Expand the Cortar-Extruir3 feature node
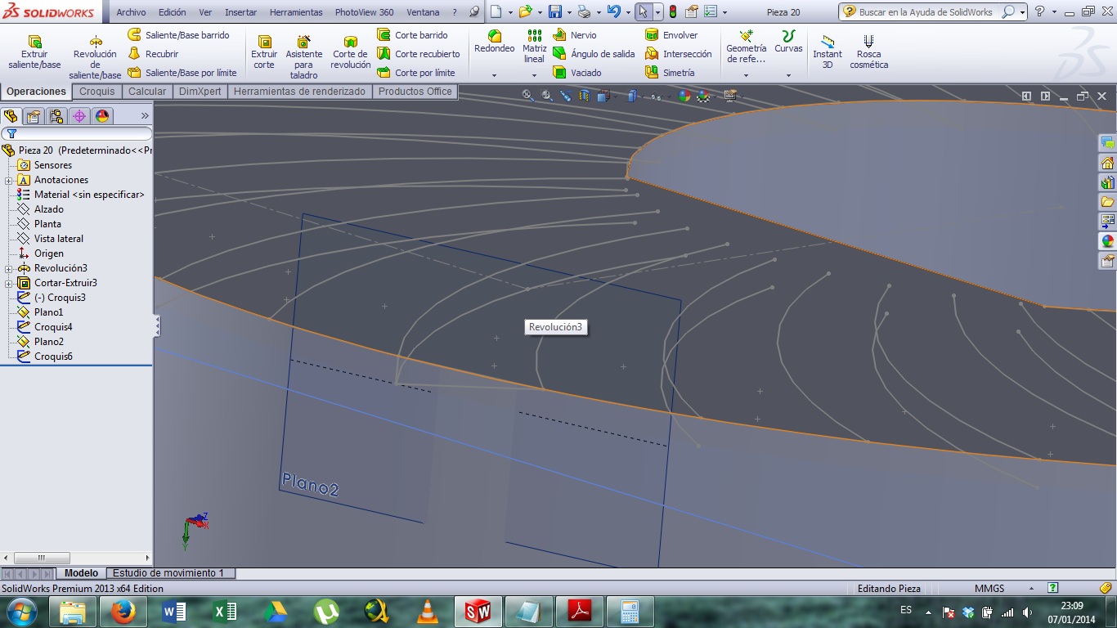 click(x=8, y=283)
